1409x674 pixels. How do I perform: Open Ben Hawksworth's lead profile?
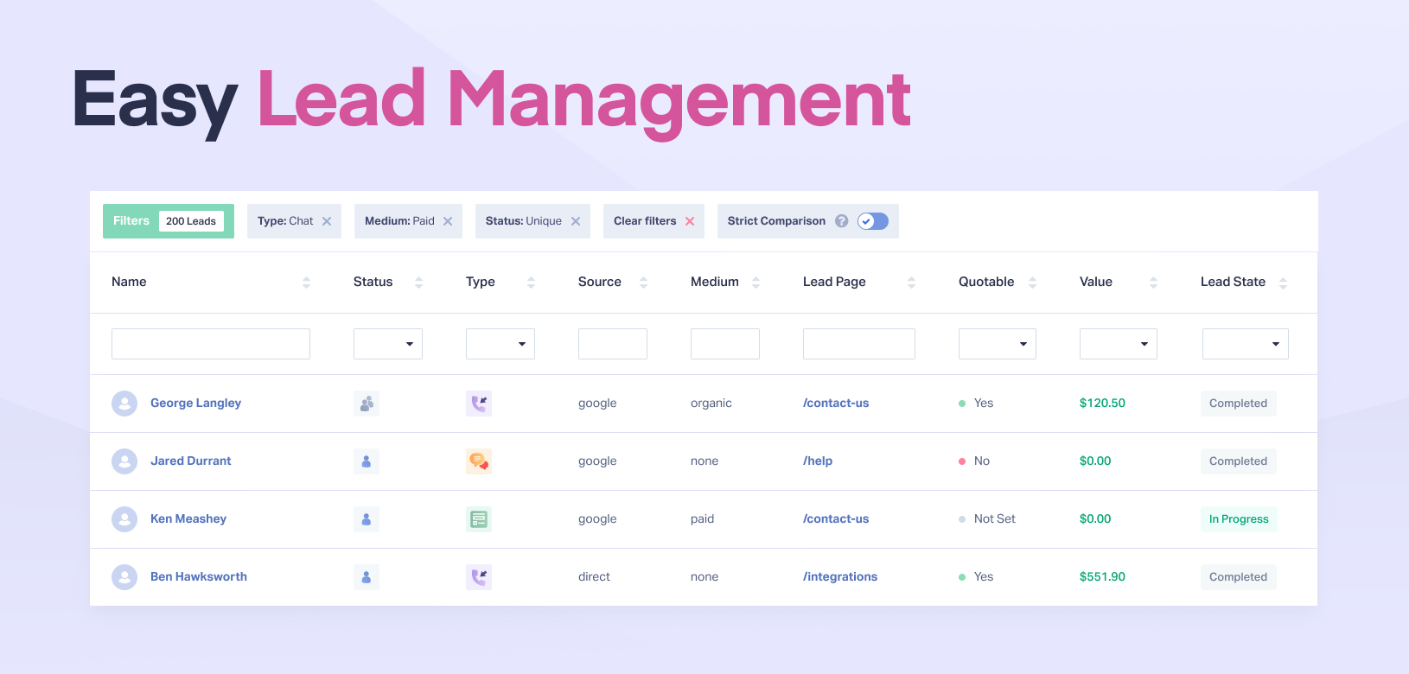click(199, 576)
